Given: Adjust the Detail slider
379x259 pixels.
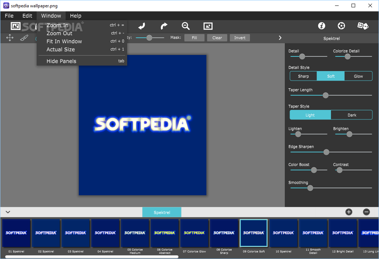Looking at the screenshot, I should (302, 56).
